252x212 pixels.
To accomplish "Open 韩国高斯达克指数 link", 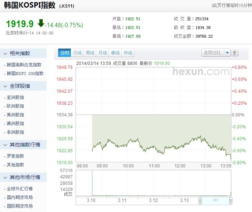I will [x=24, y=65].
